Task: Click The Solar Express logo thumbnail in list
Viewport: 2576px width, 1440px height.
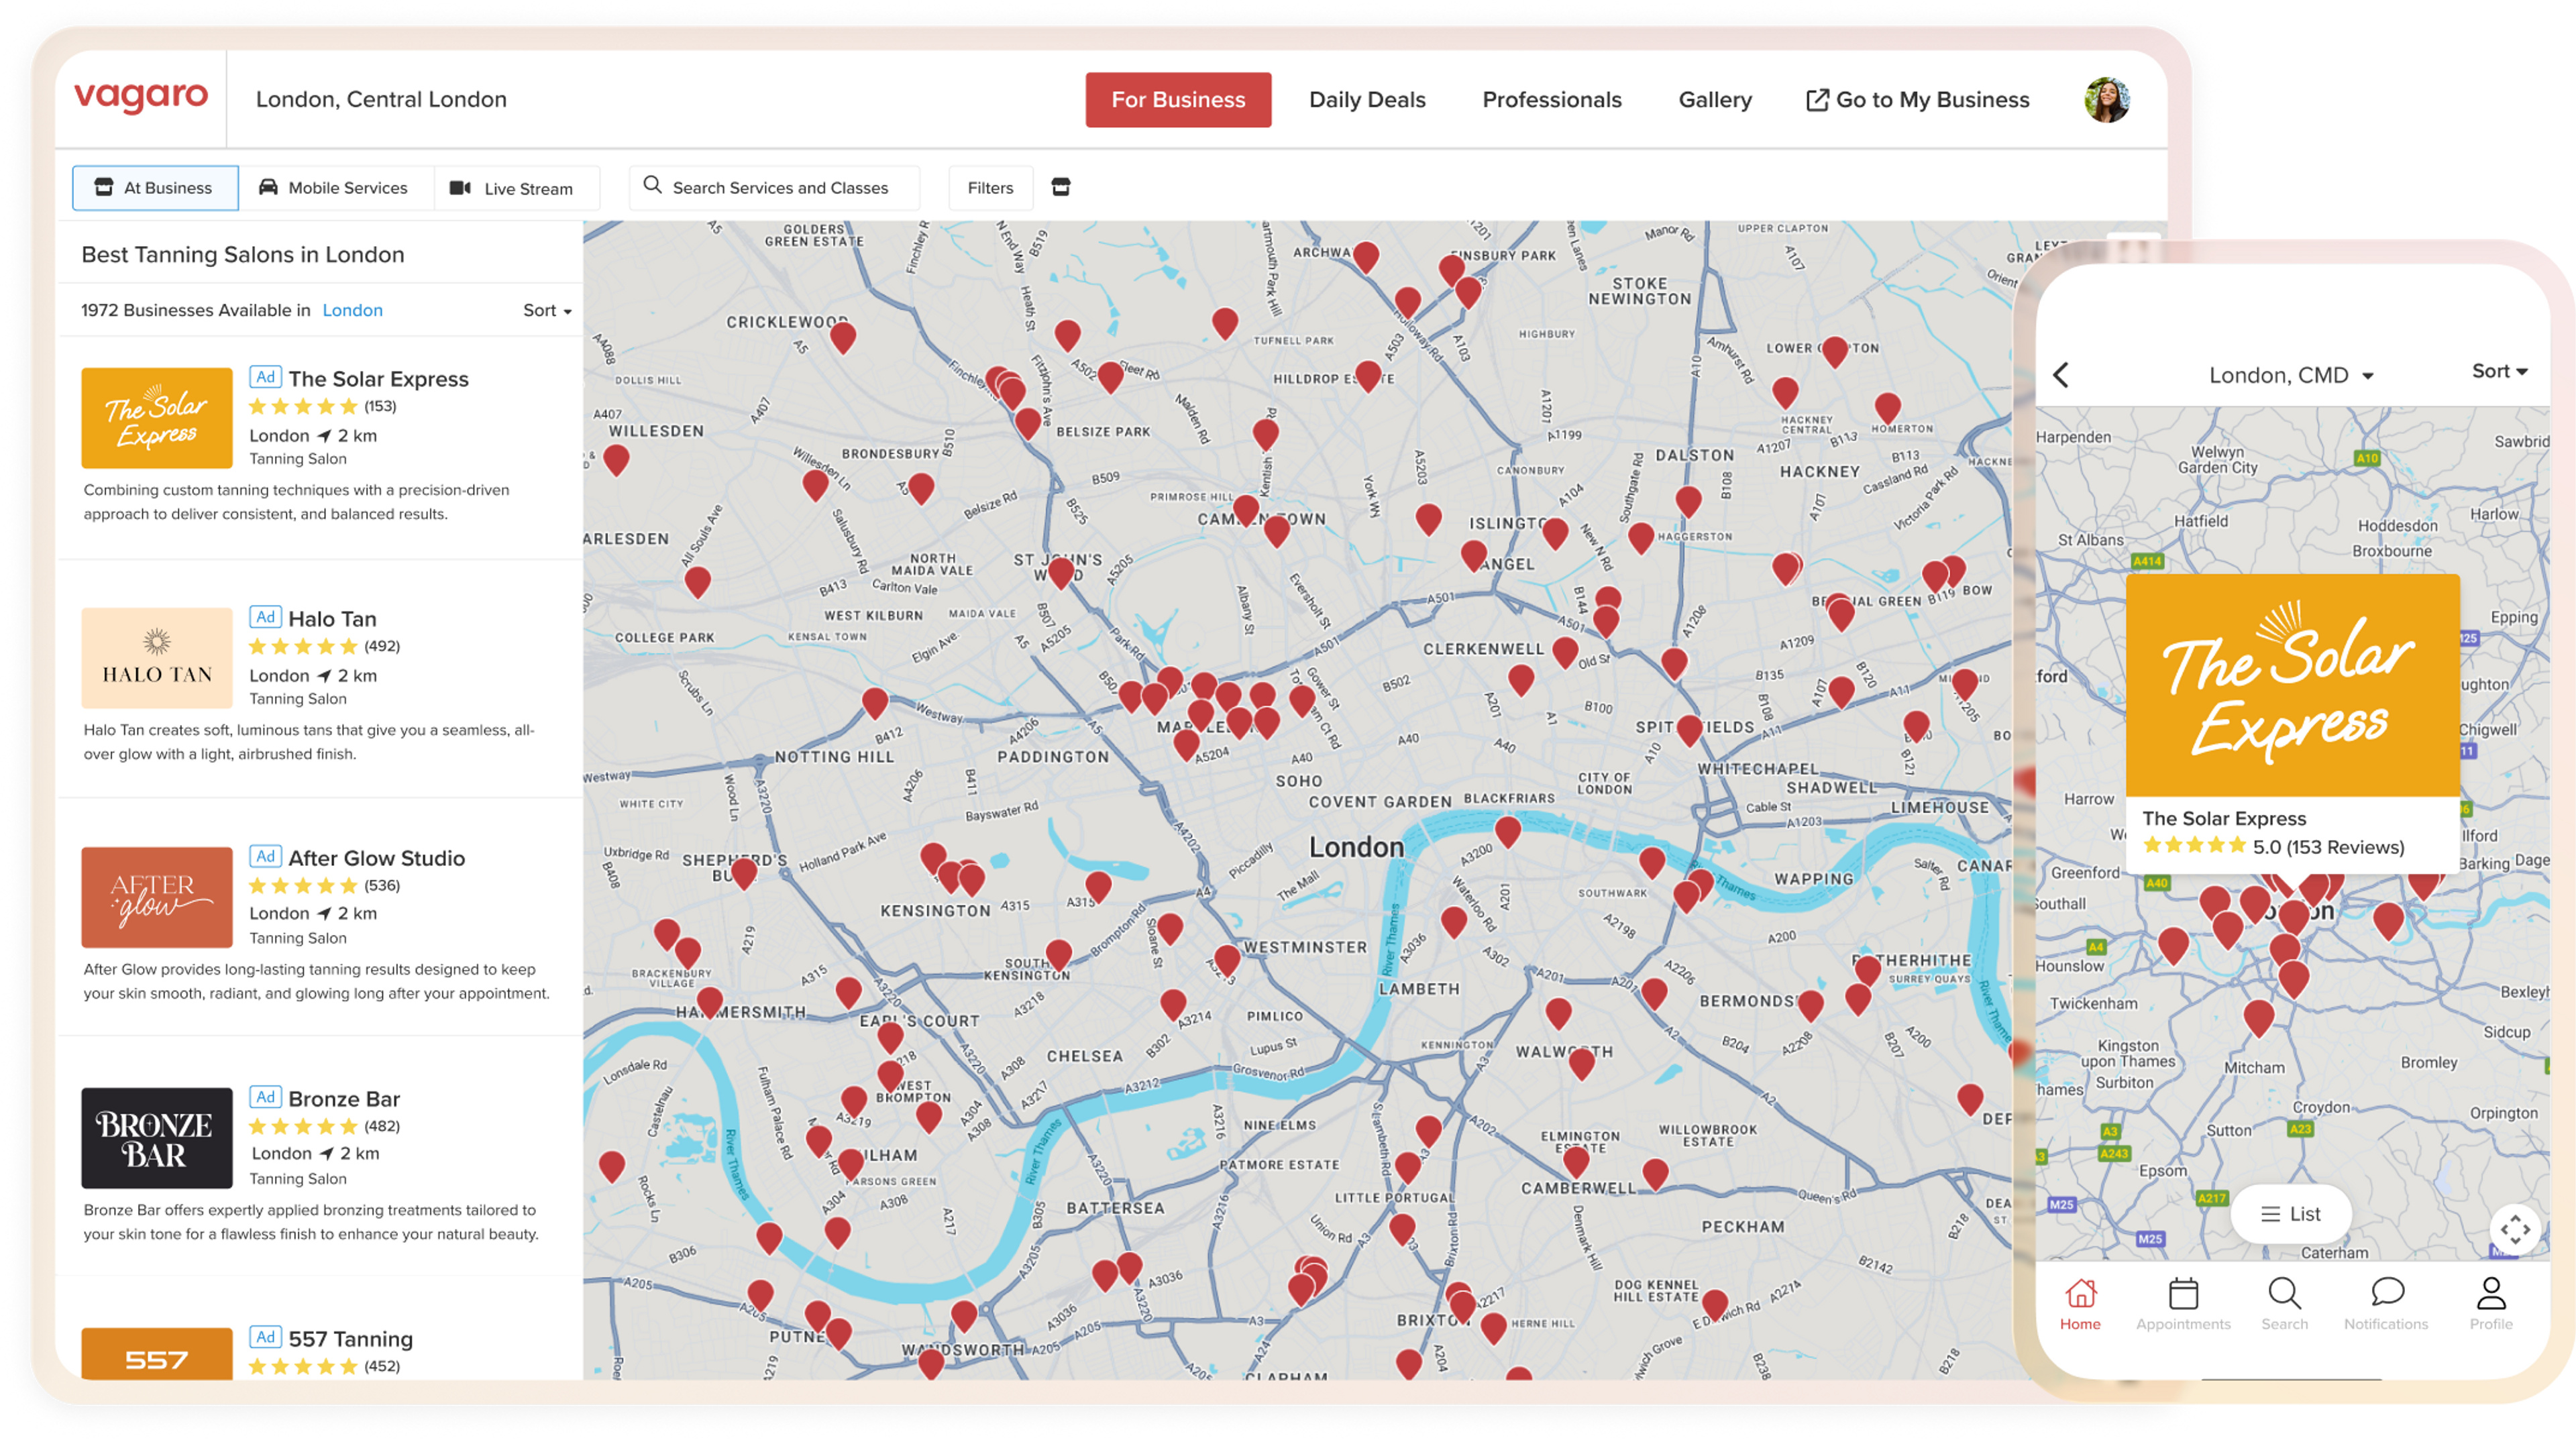Action: [157, 418]
